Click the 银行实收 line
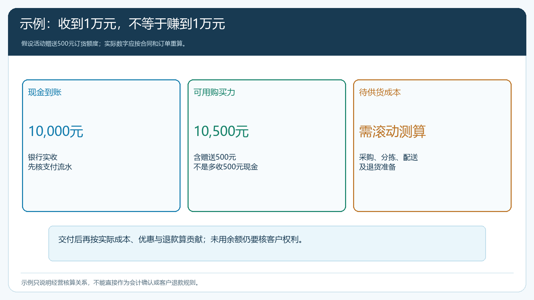 click(x=43, y=157)
